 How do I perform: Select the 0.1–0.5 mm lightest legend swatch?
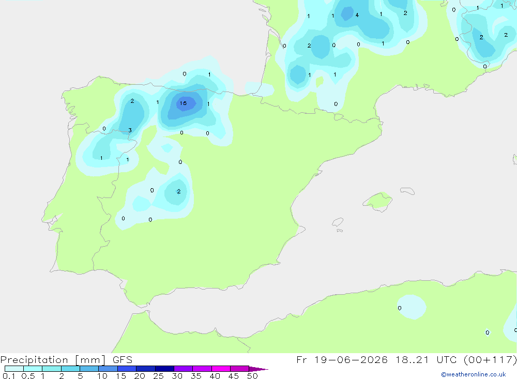pos(14,369)
